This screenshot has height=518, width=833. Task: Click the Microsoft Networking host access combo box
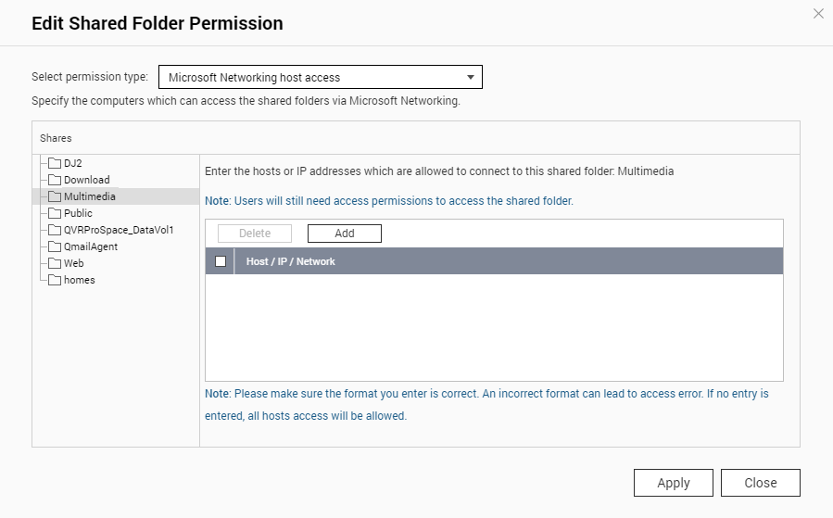coord(321,77)
